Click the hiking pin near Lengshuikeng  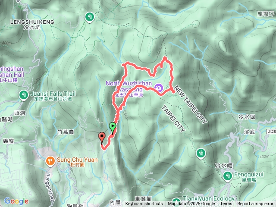point(90,17)
